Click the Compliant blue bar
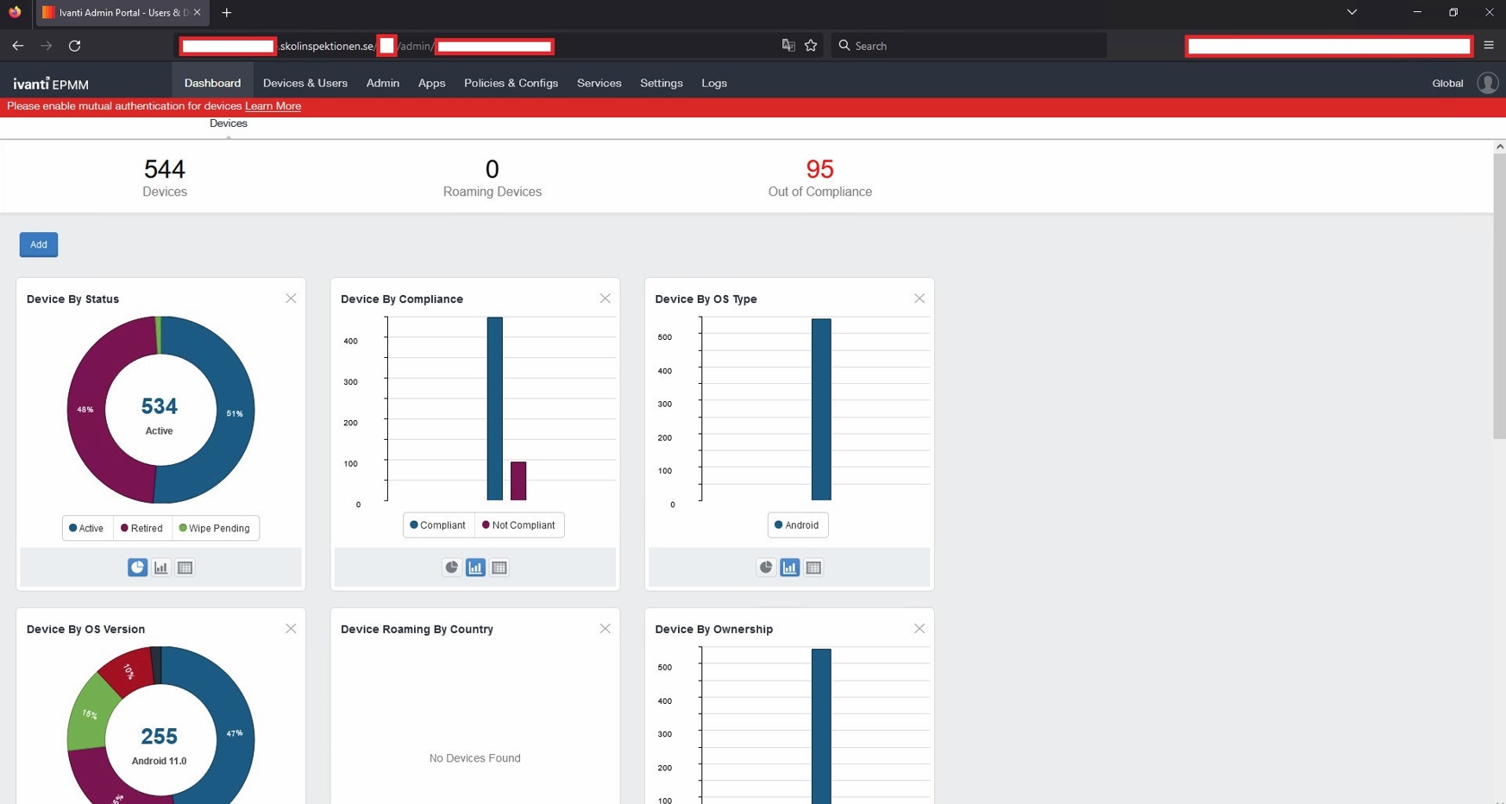 coord(494,409)
